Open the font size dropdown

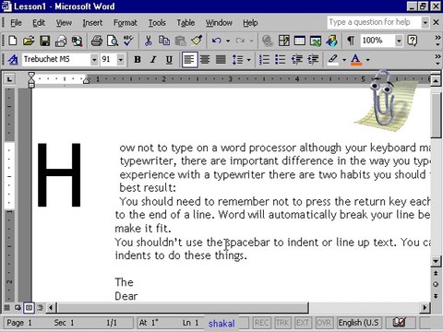pos(121,59)
